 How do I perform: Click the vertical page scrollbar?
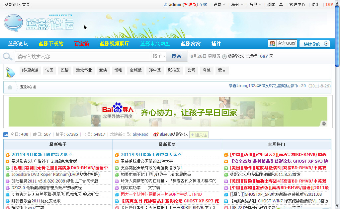pos(337,99)
